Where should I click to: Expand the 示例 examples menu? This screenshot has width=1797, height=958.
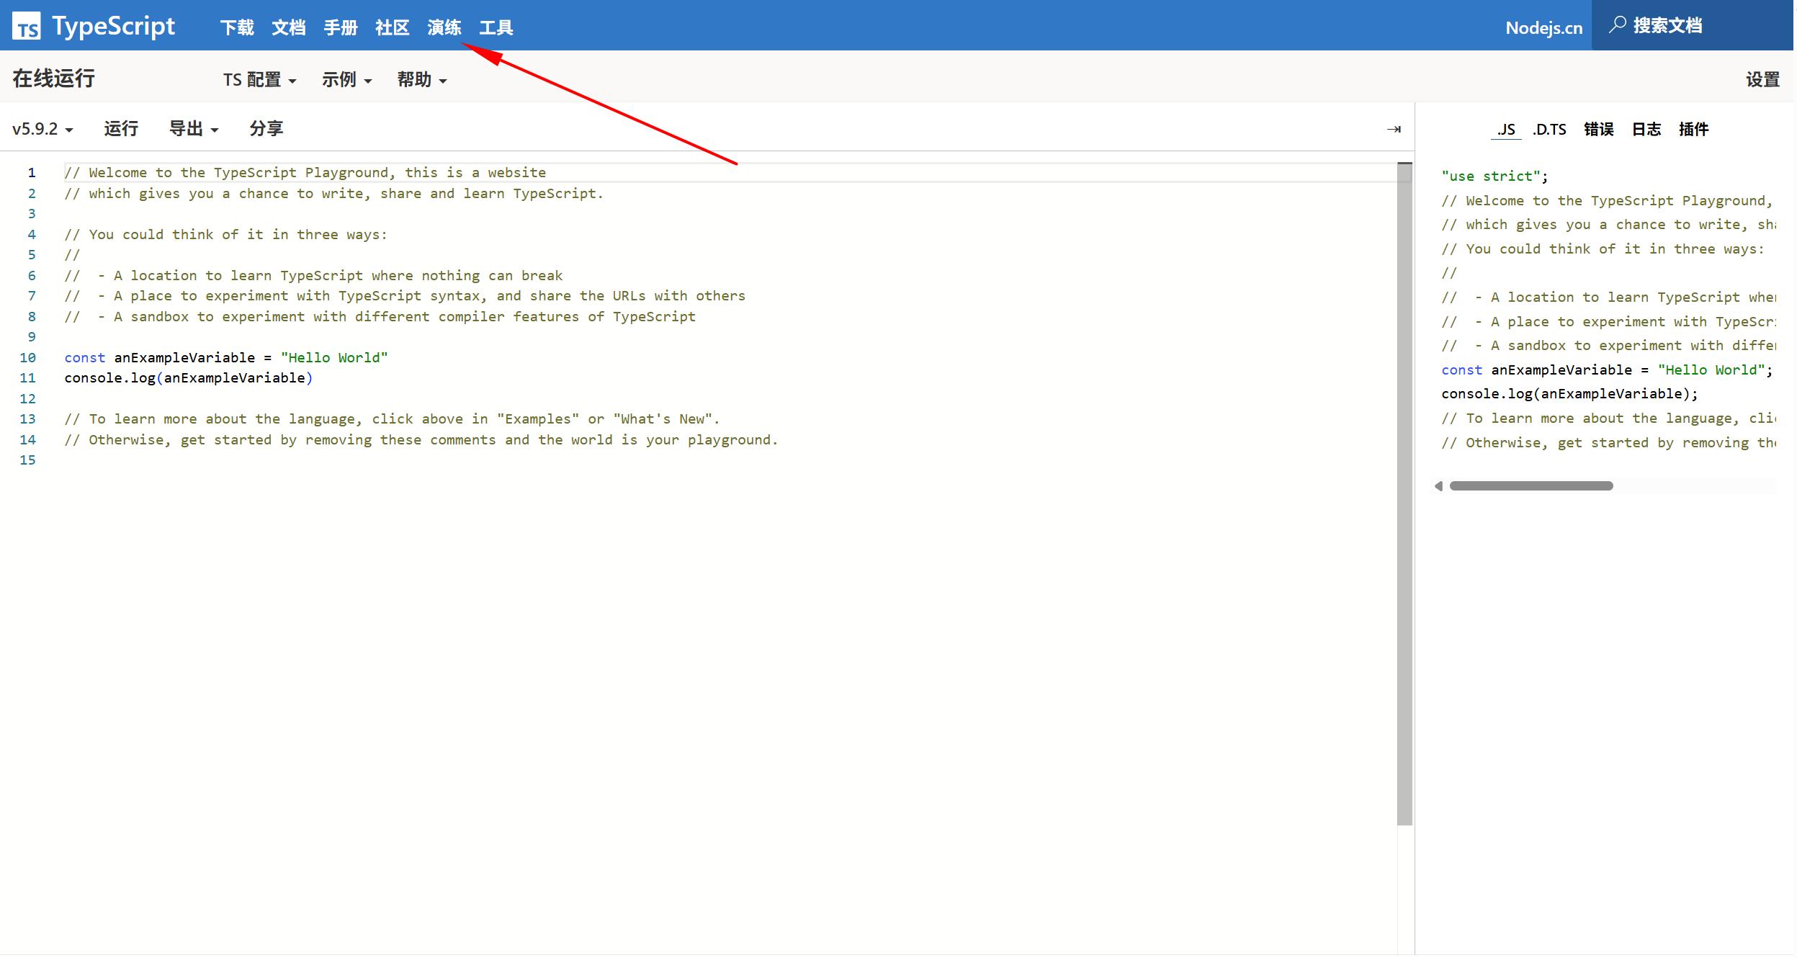[346, 80]
